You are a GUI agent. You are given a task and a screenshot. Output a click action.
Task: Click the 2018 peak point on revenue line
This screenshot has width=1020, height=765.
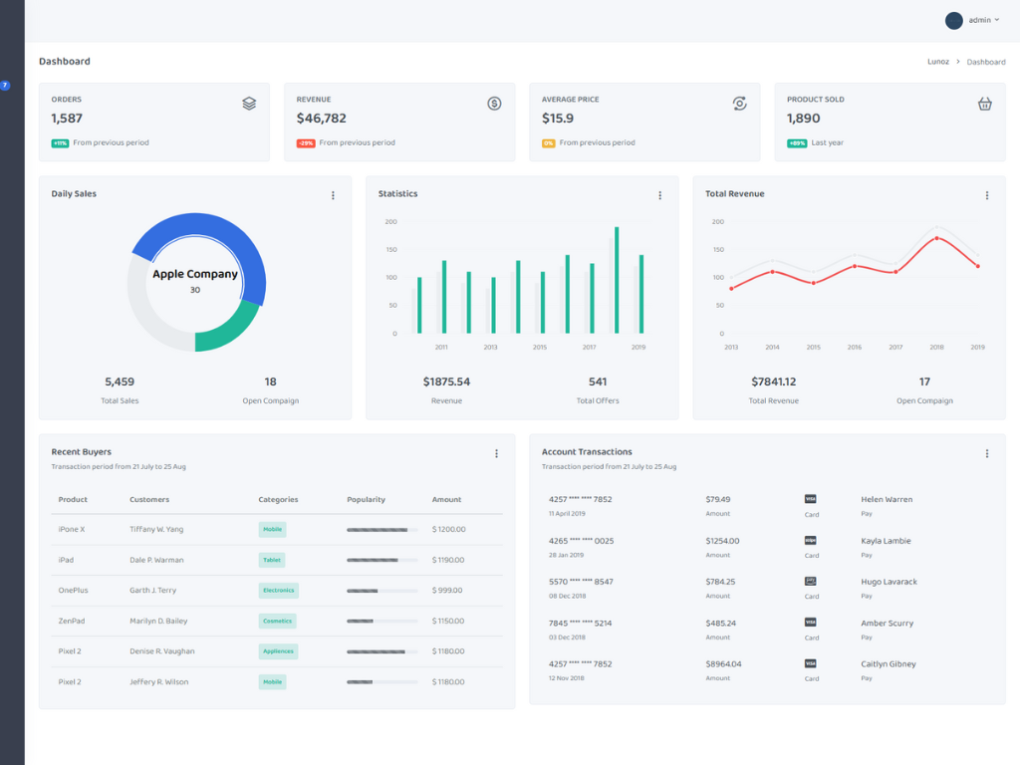[x=936, y=238]
